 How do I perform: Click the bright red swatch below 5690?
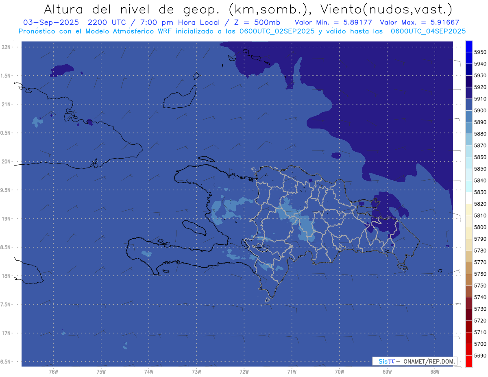469,361
